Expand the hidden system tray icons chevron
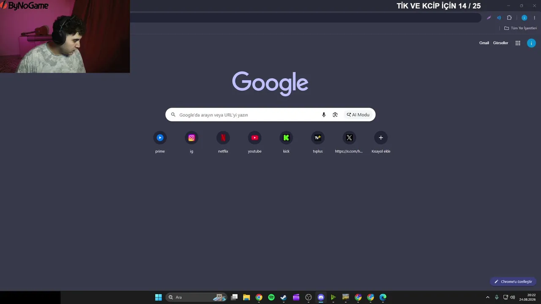The image size is (541, 304). [488, 297]
